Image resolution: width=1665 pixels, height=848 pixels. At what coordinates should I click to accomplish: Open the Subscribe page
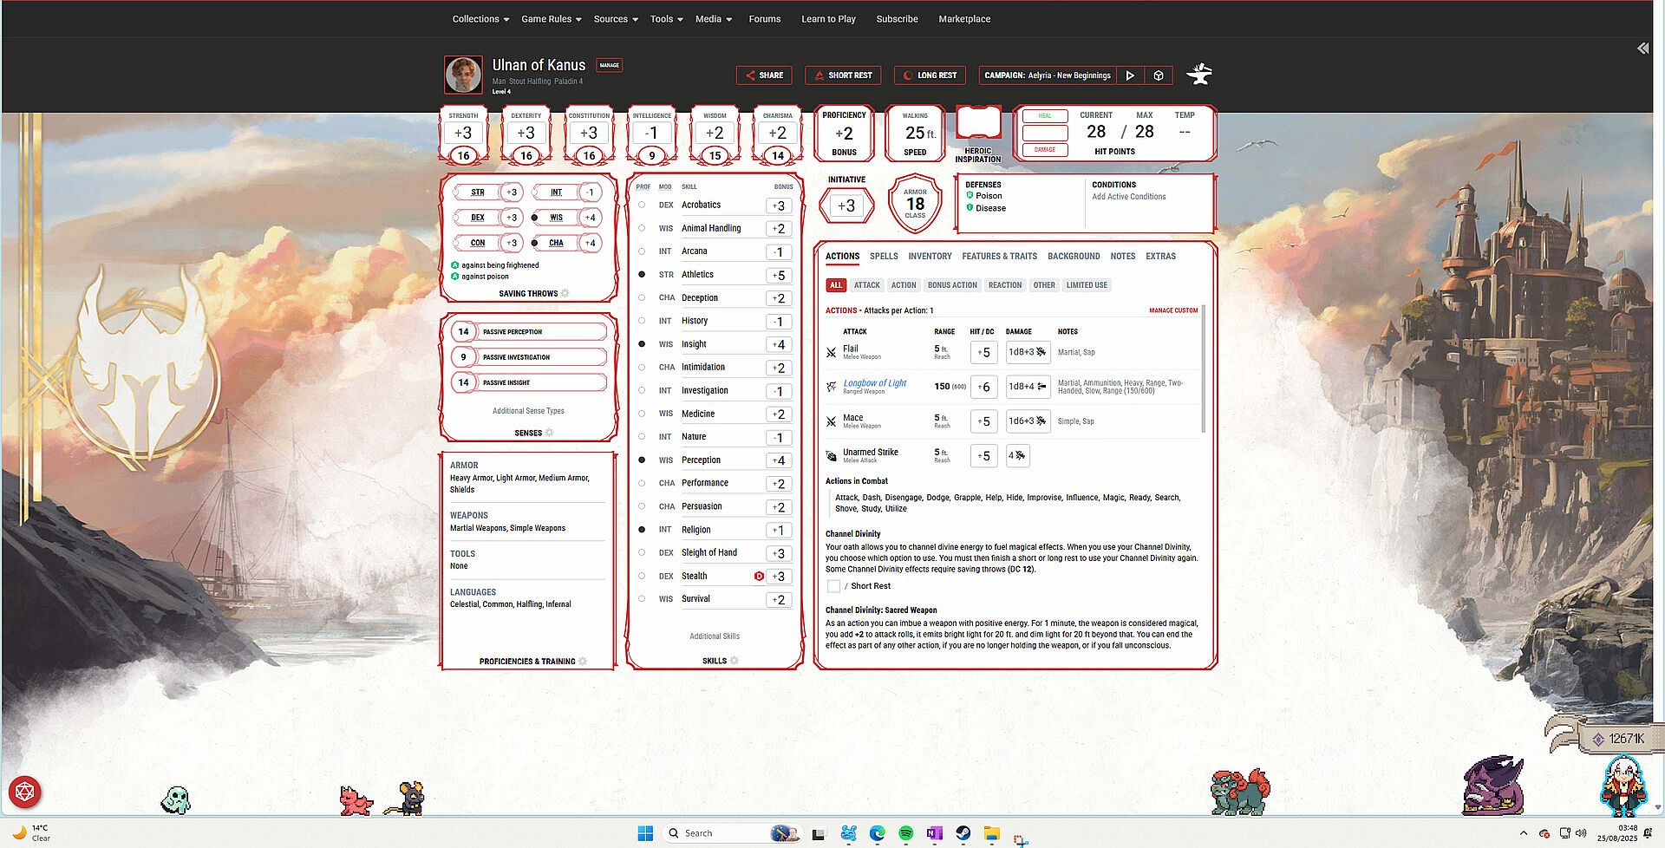coord(897,19)
